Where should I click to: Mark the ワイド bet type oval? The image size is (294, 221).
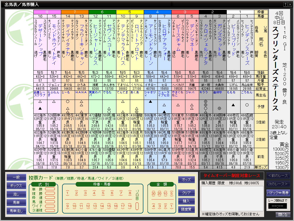point(50,206)
